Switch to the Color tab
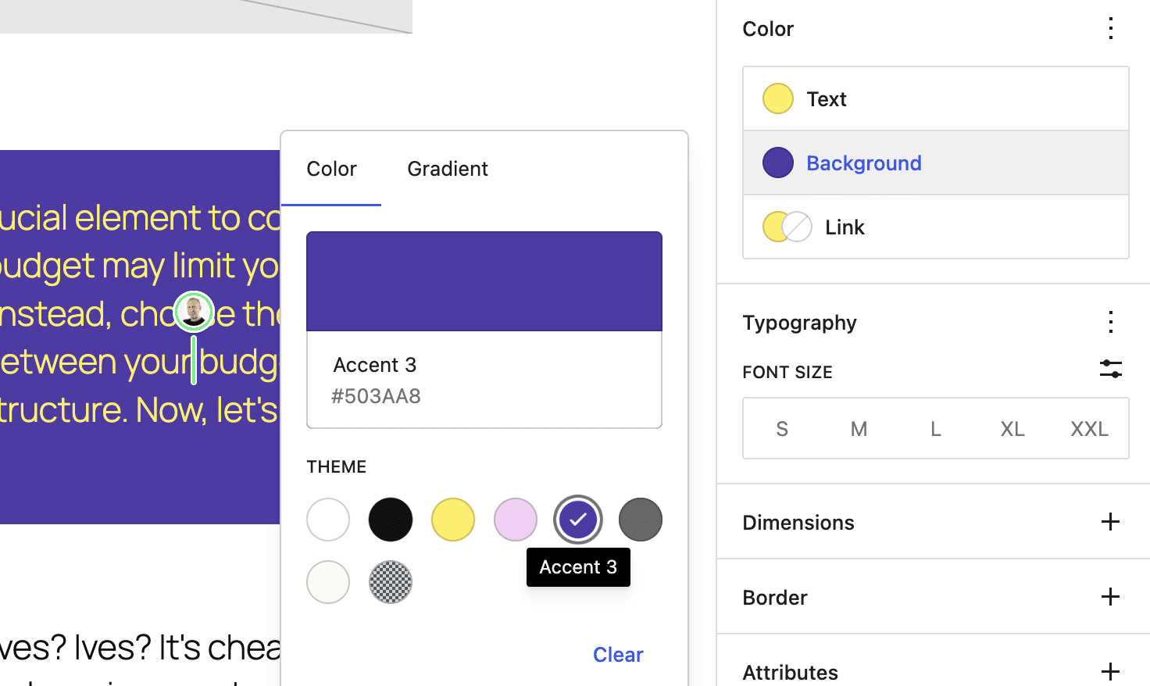 click(x=331, y=169)
